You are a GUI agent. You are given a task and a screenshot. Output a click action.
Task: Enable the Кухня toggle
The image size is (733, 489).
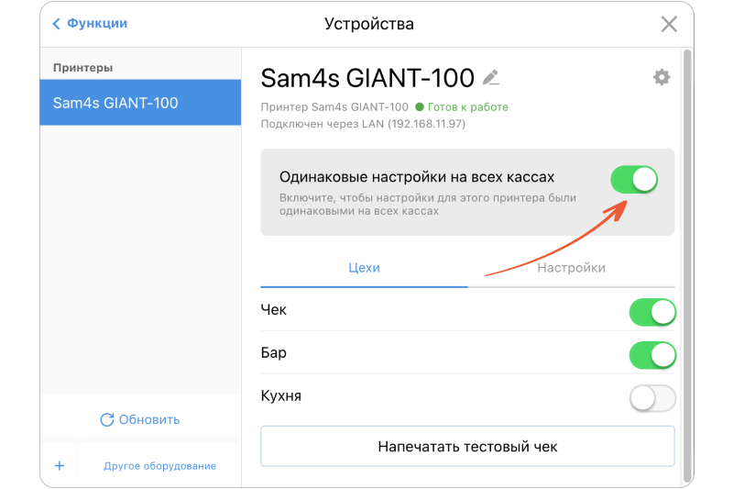point(652,398)
